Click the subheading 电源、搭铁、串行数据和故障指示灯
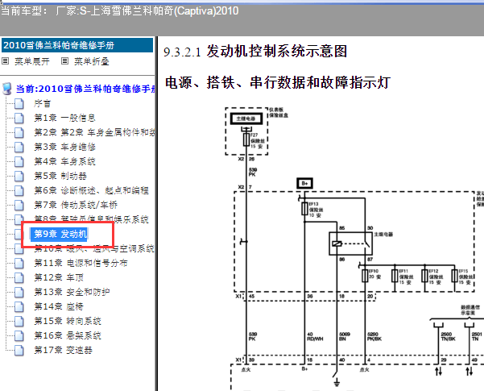The image size is (484, 391). tap(278, 82)
